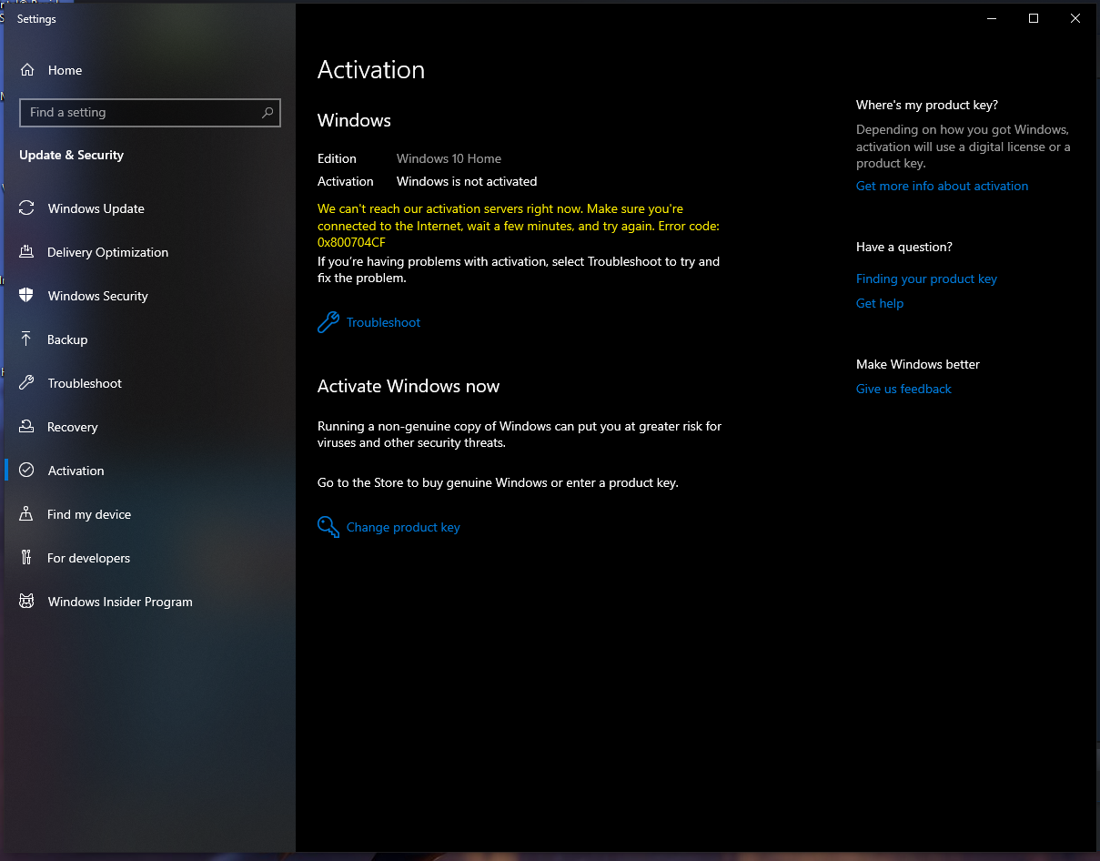Click the For developers tools icon

click(27, 558)
